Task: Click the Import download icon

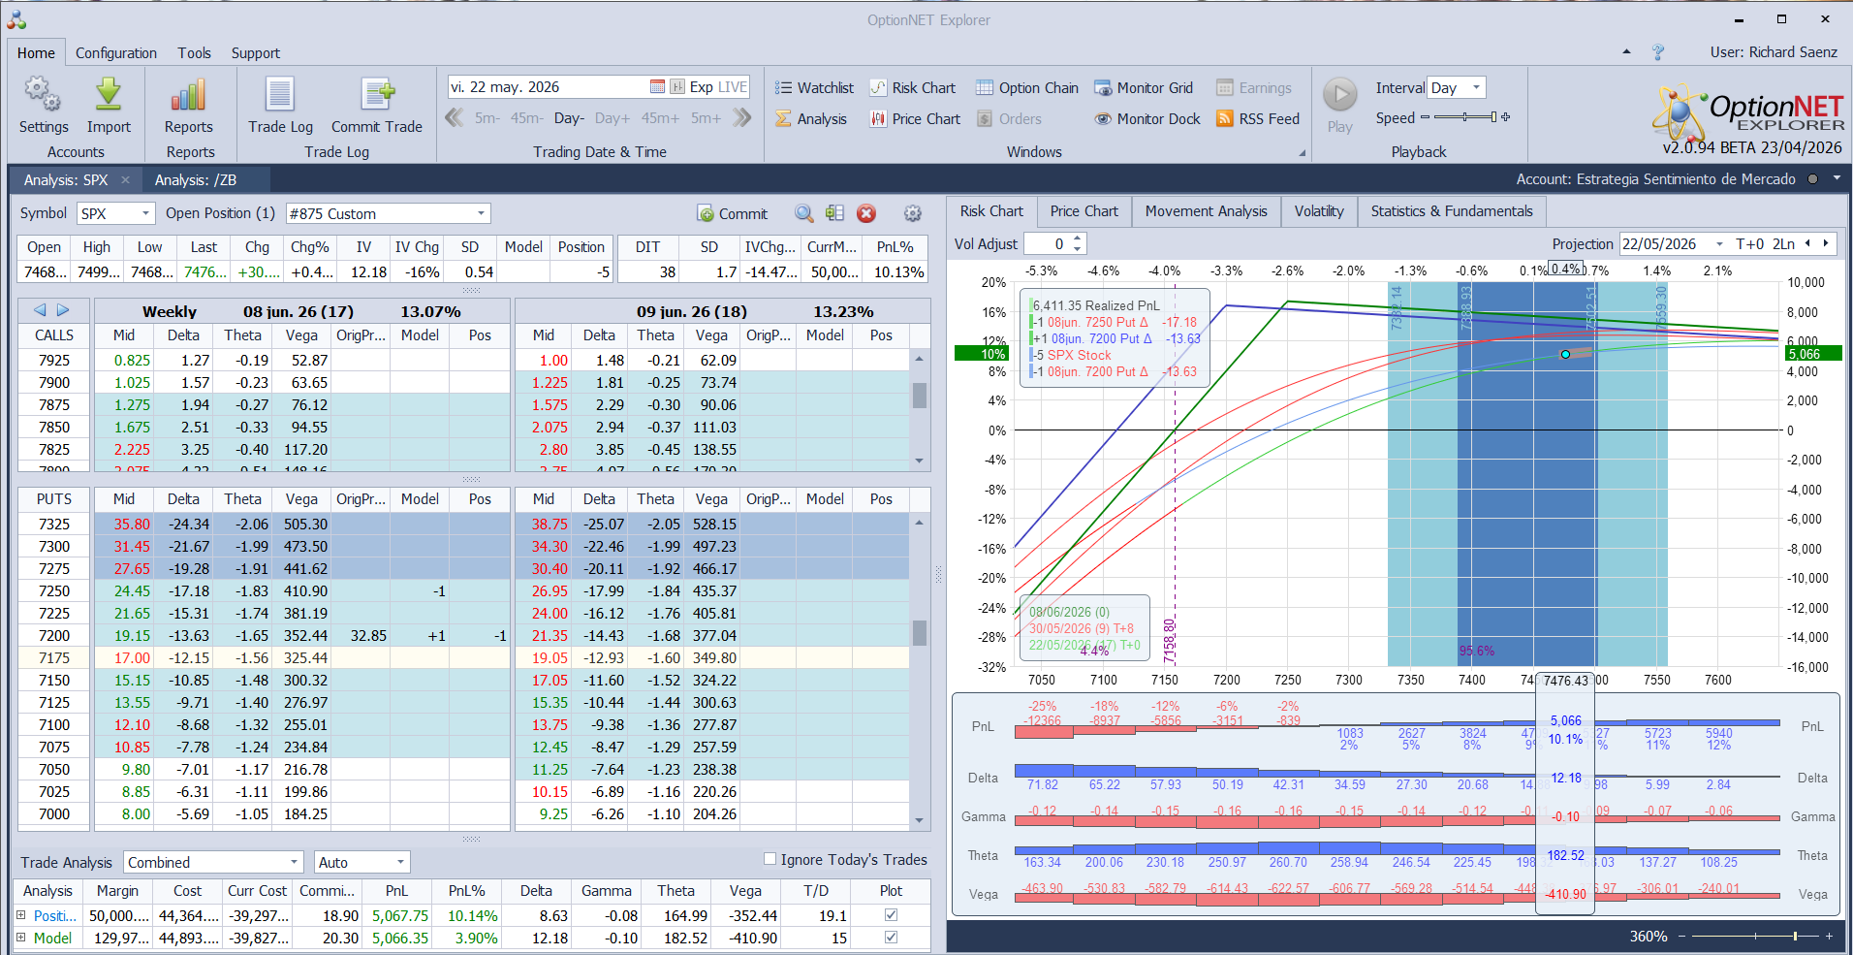Action: (x=109, y=95)
